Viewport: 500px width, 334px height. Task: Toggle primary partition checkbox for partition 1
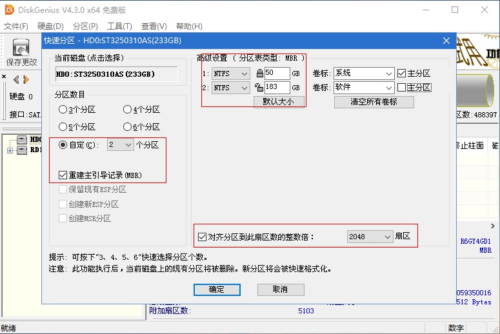tap(401, 74)
